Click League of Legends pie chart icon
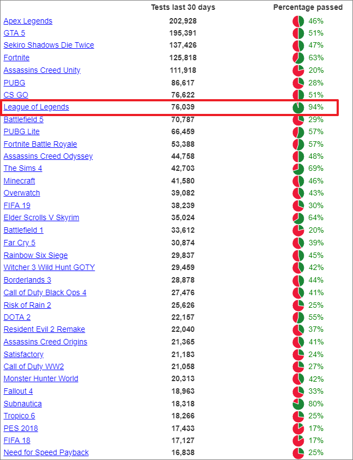353x460 pixels. (298, 107)
